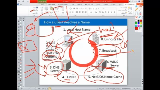Click '5. NetBIOS Name Cache' text on slide
This screenshot has width=160, height=90.
[105, 77]
